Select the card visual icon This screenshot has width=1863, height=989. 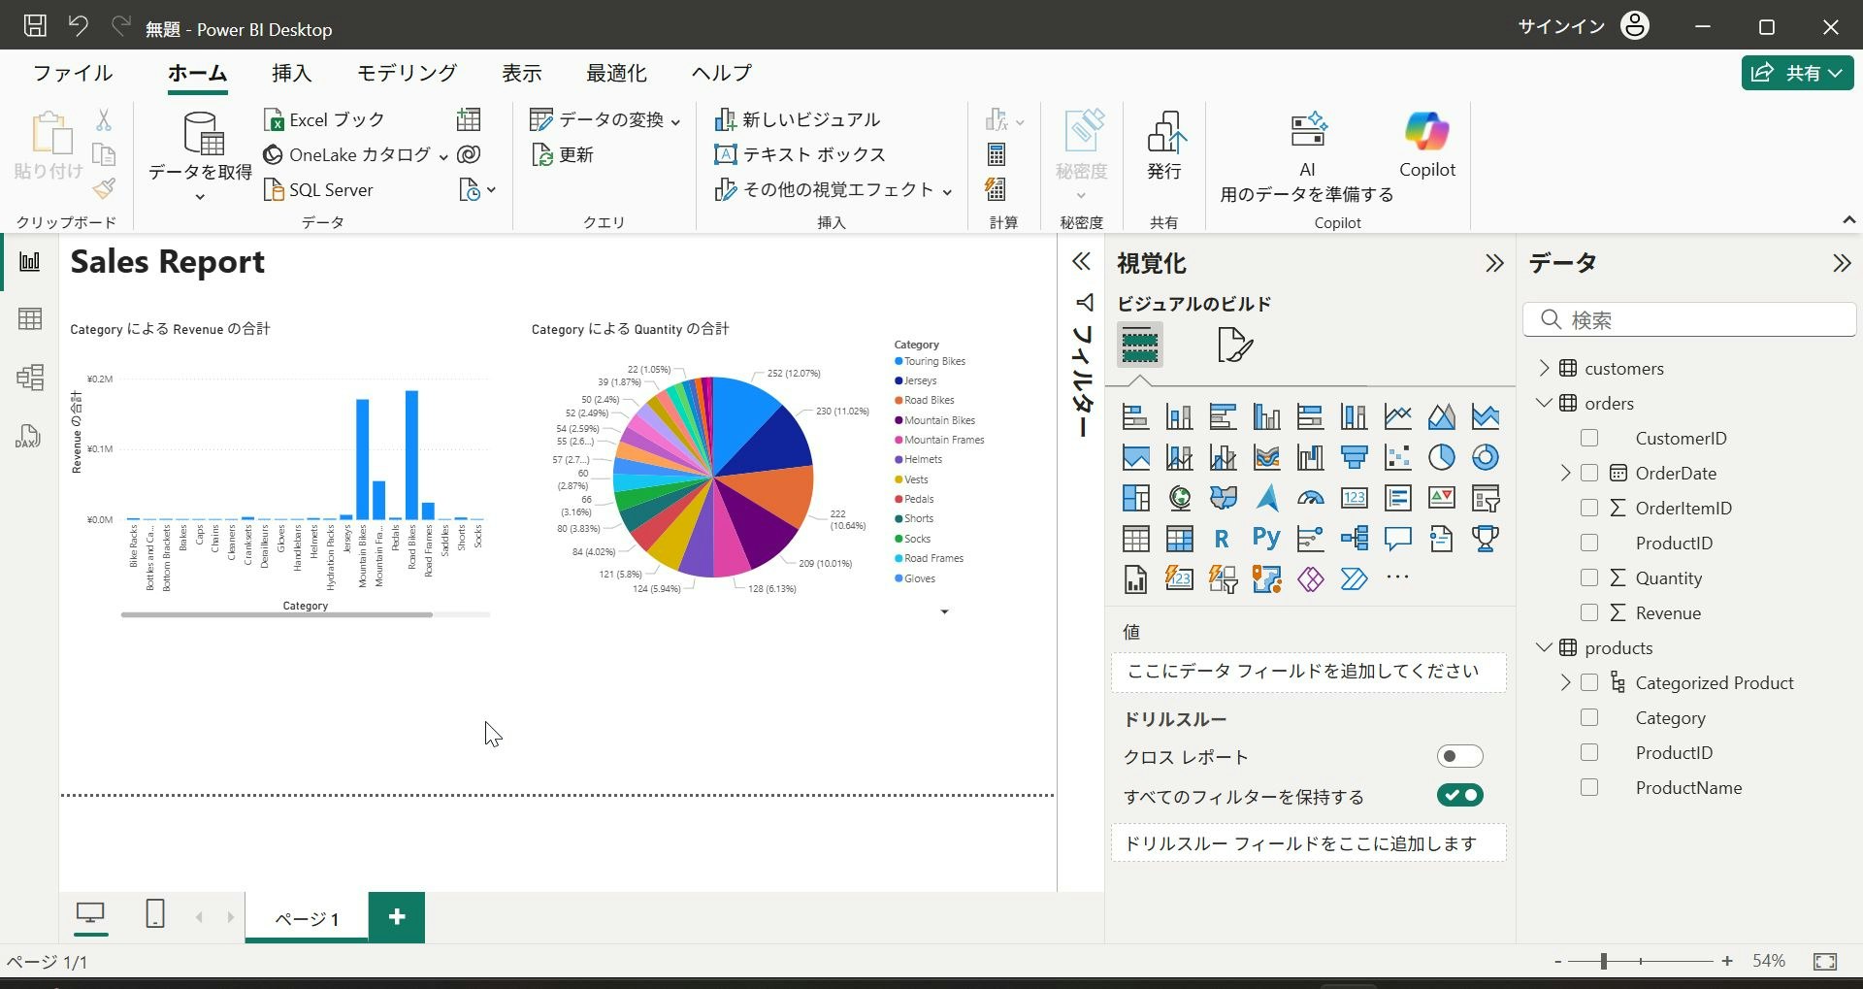(1354, 498)
